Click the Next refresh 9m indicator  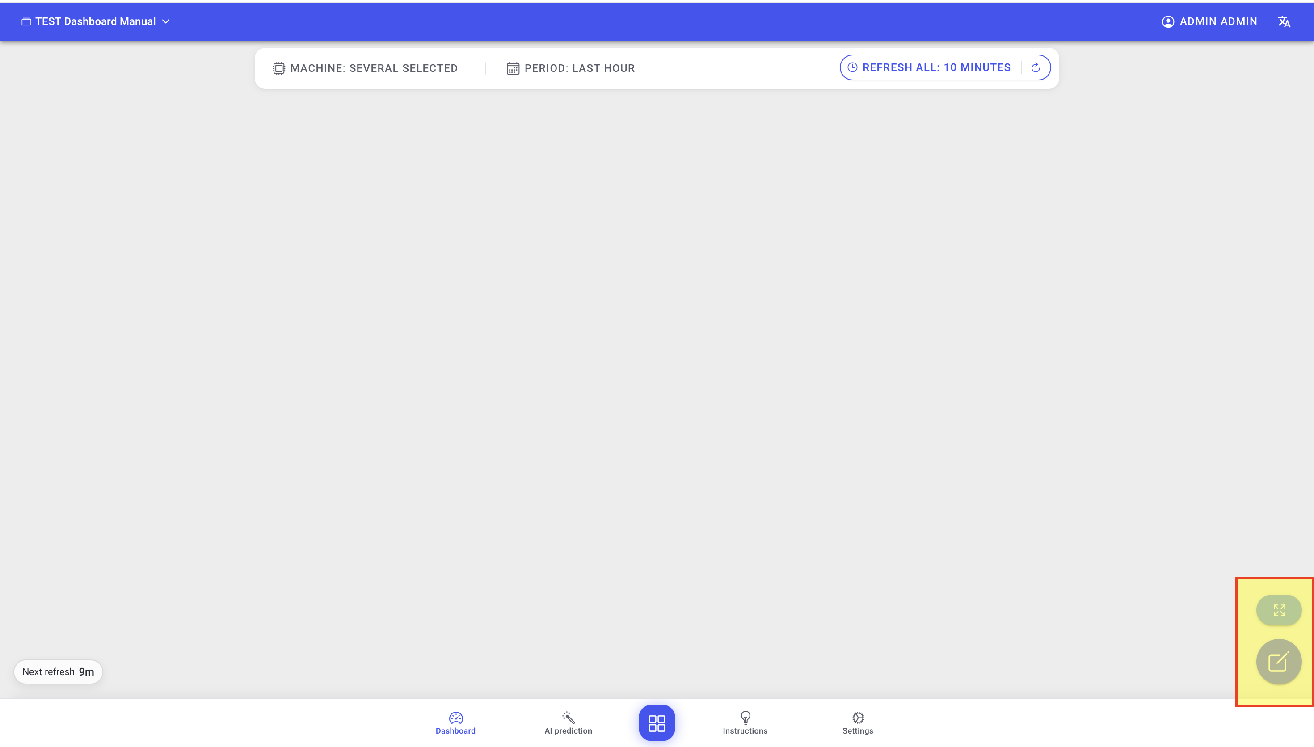[58, 671]
